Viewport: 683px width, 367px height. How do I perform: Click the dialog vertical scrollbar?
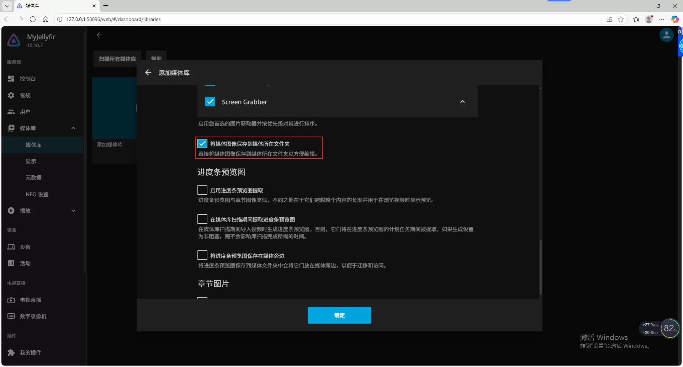click(x=540, y=267)
